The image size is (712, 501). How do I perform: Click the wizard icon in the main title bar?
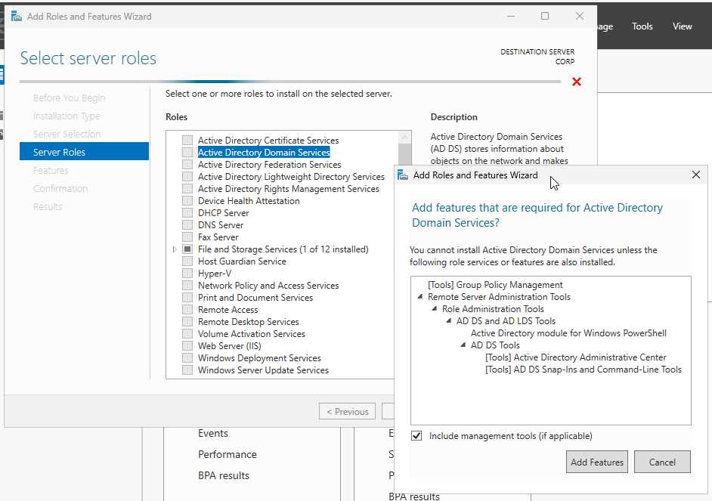[x=17, y=17]
